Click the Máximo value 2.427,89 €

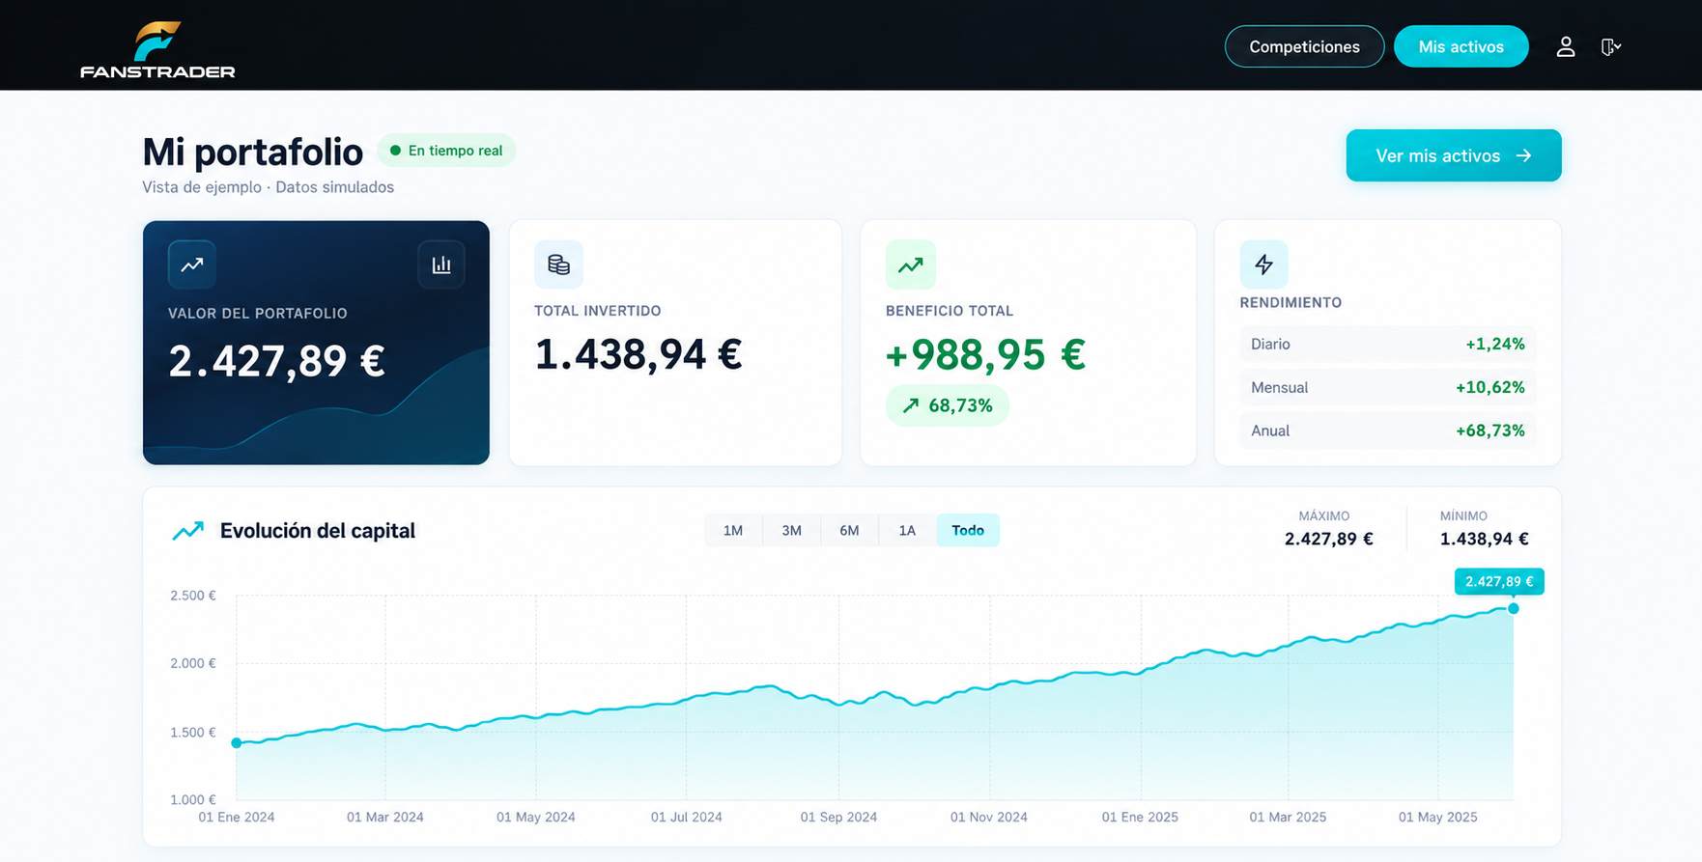1329,539
